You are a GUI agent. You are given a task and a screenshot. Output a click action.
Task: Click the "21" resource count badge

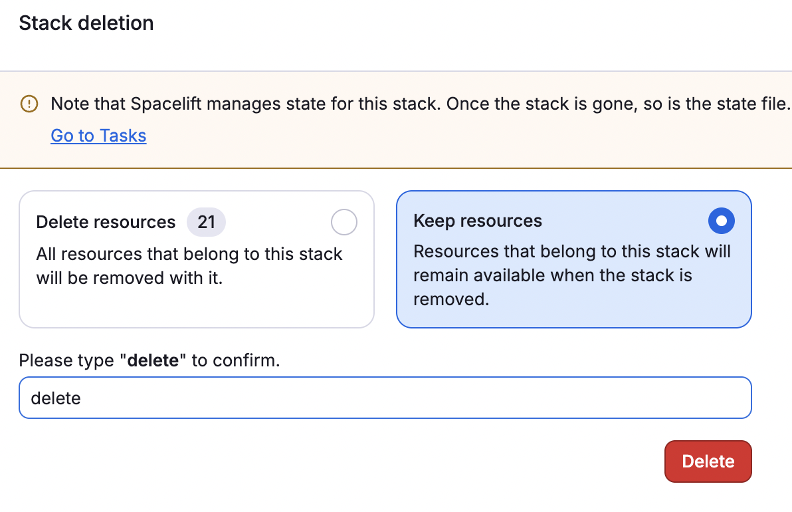[206, 221]
